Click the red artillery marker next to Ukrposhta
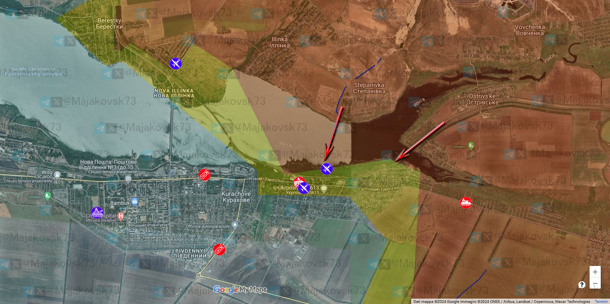 (x=299, y=182)
